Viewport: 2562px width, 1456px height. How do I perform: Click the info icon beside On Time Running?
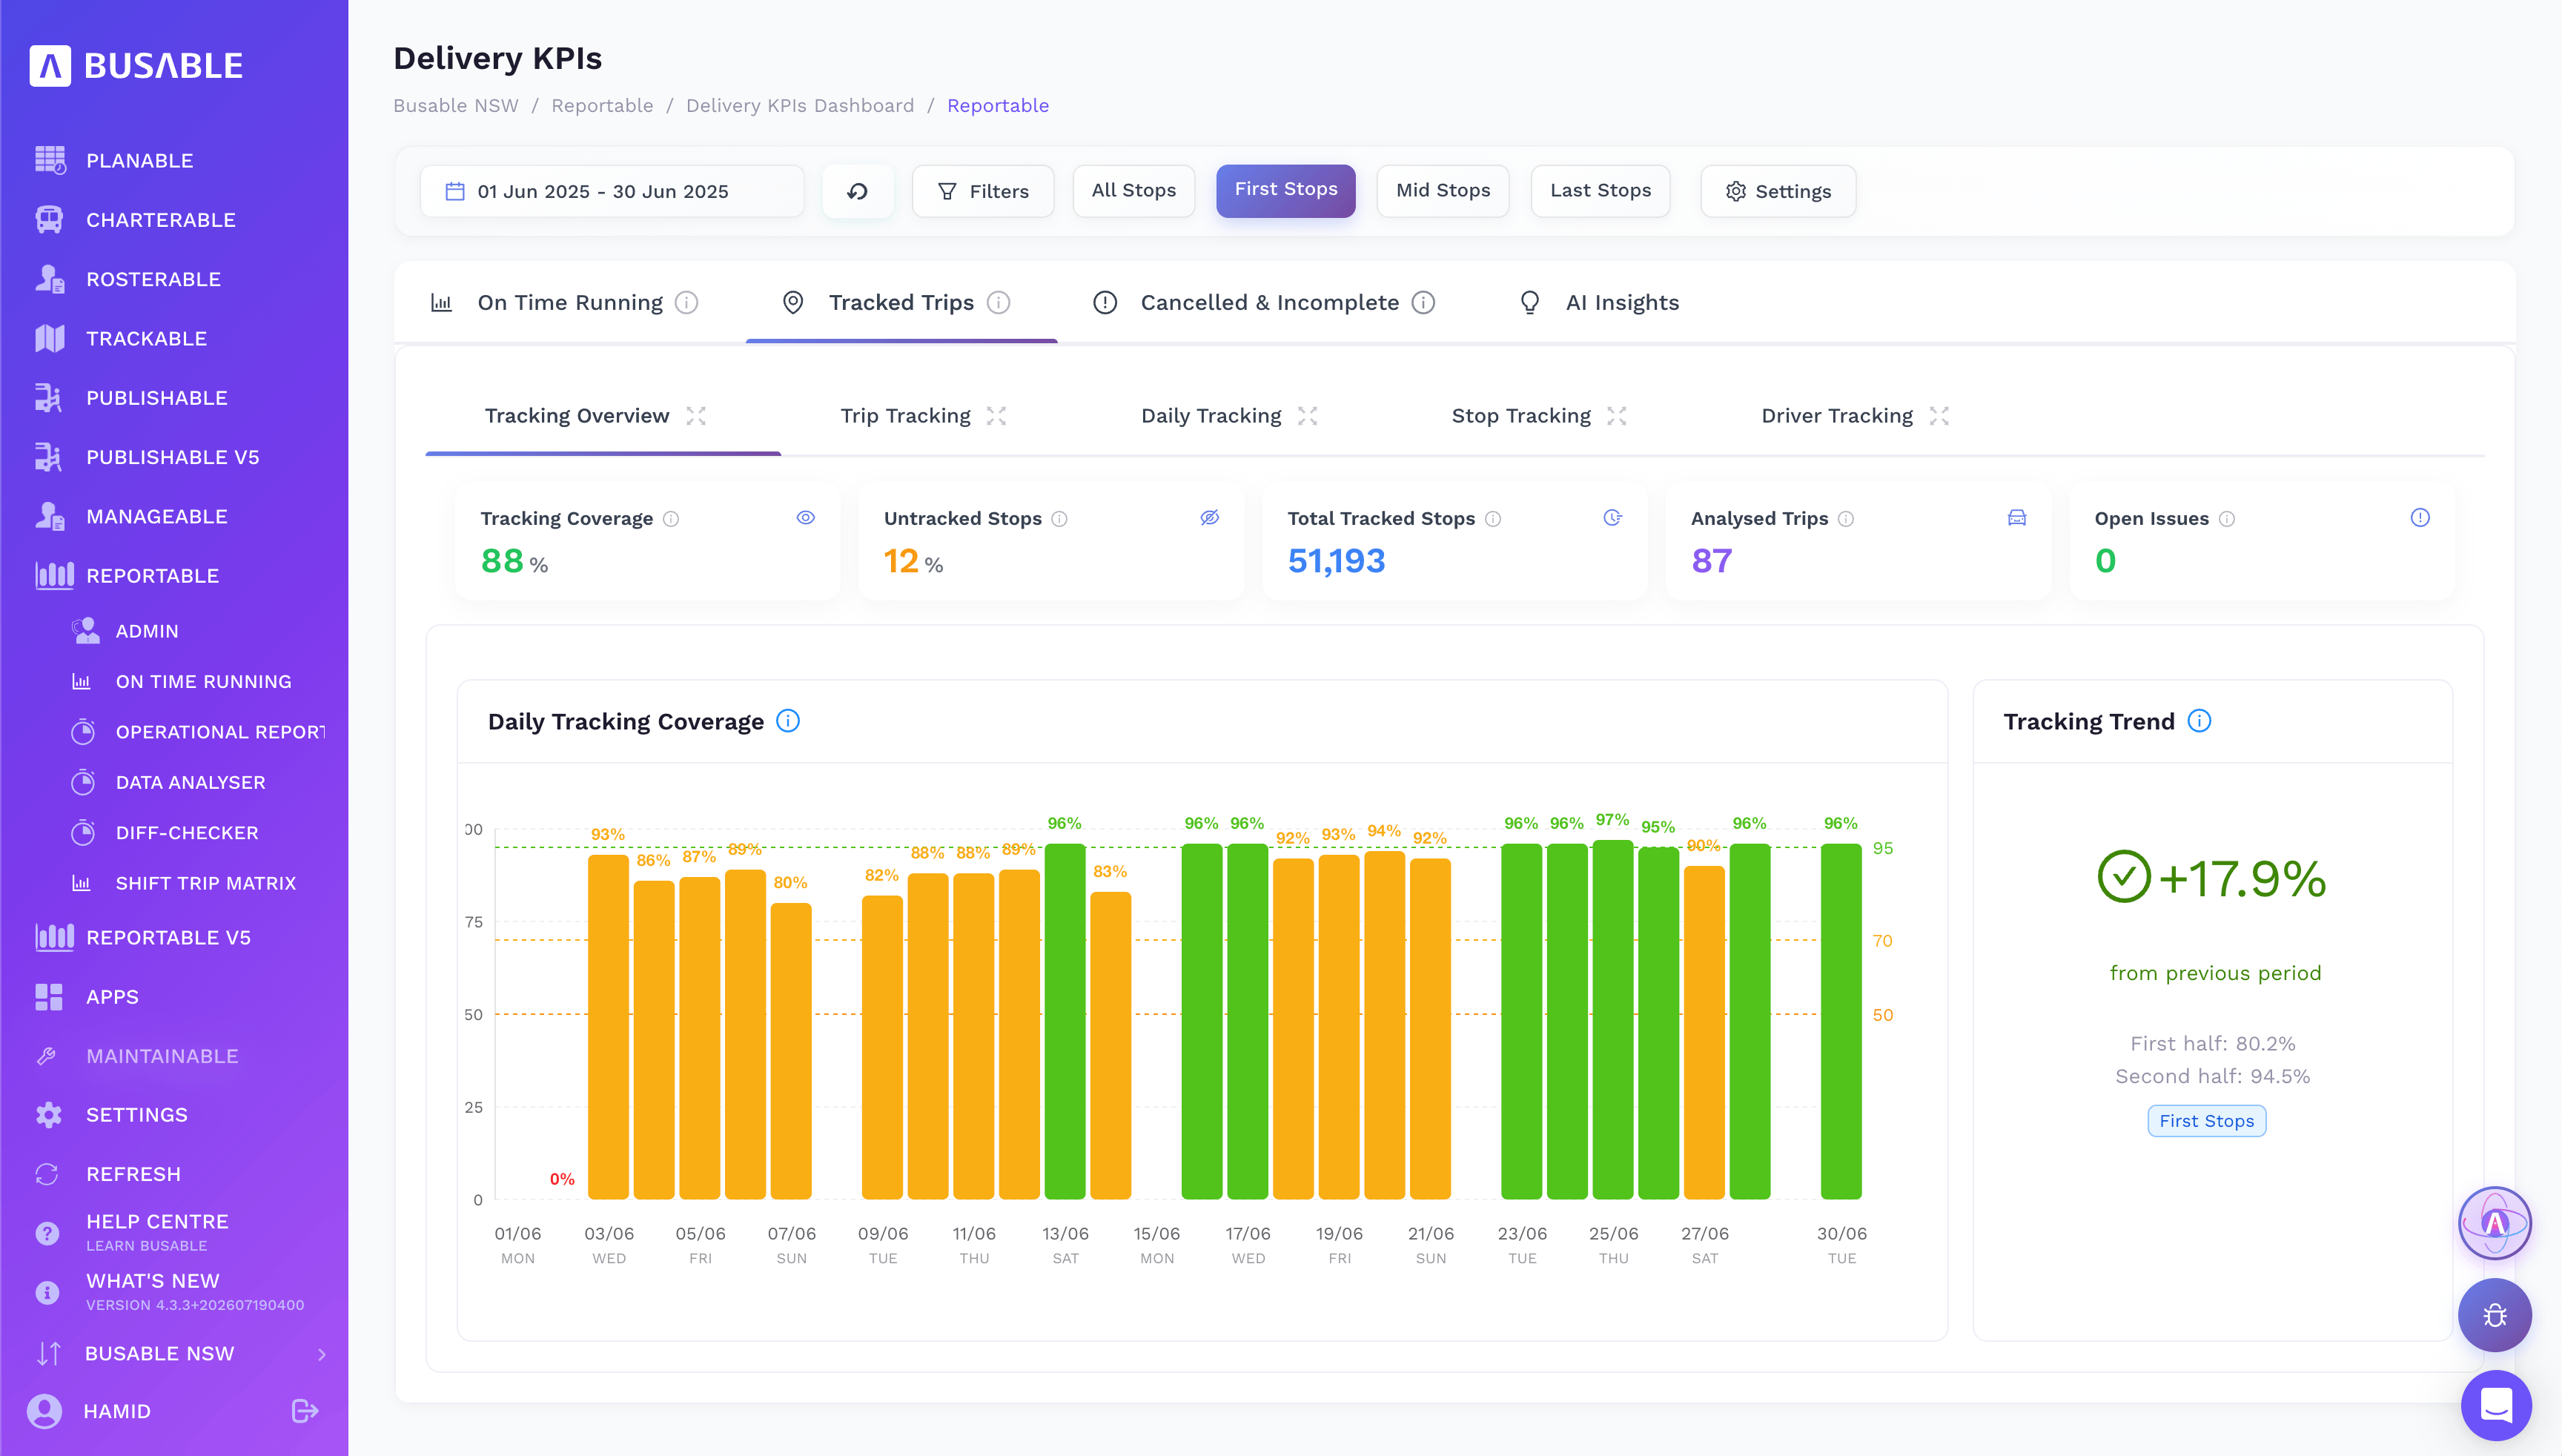686,302
